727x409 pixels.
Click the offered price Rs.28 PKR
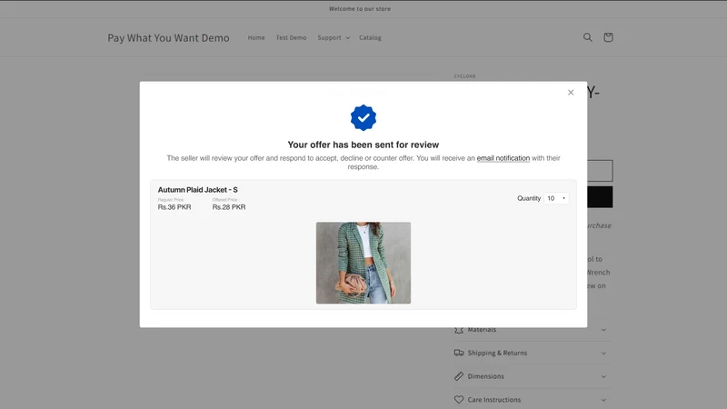229,207
